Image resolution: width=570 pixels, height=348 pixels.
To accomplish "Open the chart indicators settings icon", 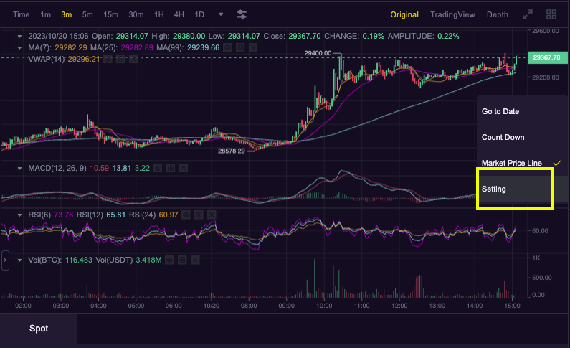I will [242, 14].
